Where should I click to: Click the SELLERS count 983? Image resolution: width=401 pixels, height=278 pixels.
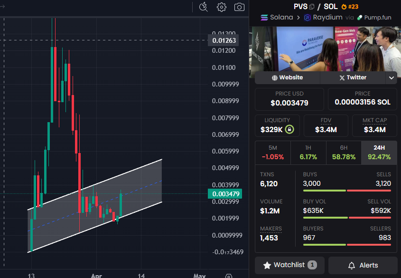385,238
